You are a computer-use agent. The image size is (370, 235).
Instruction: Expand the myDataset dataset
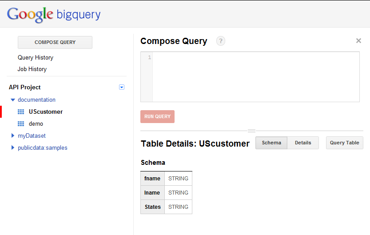pos(12,136)
